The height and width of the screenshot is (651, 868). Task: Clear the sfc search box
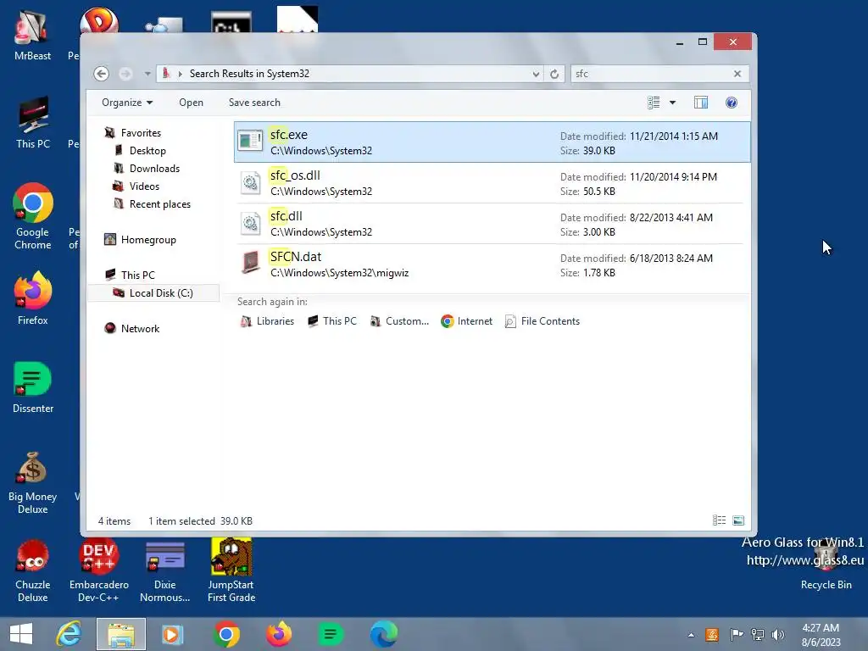(x=737, y=74)
